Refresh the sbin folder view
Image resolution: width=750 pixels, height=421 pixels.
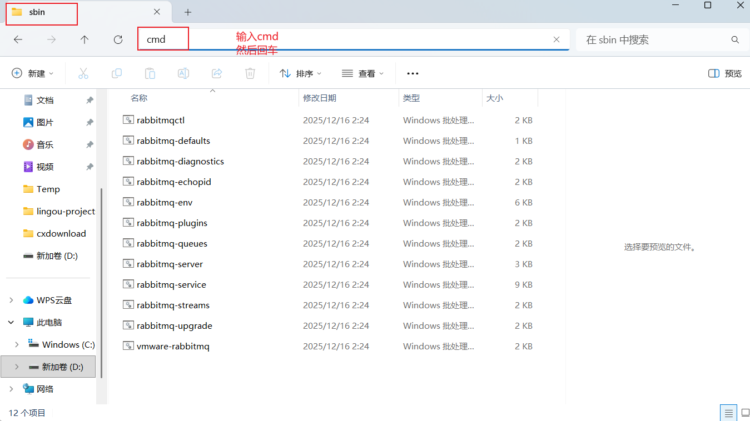(x=118, y=39)
